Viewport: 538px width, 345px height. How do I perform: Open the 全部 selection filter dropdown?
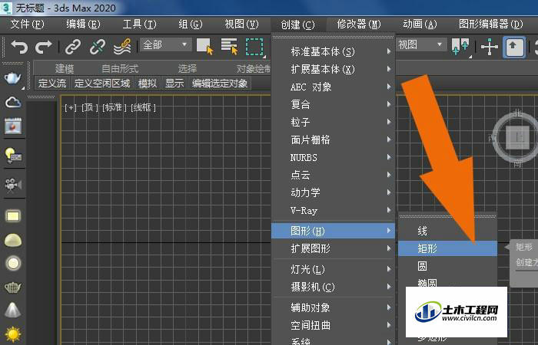coord(166,44)
